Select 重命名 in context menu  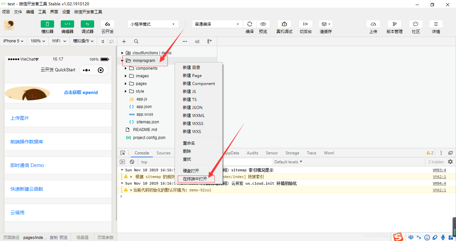199,143
